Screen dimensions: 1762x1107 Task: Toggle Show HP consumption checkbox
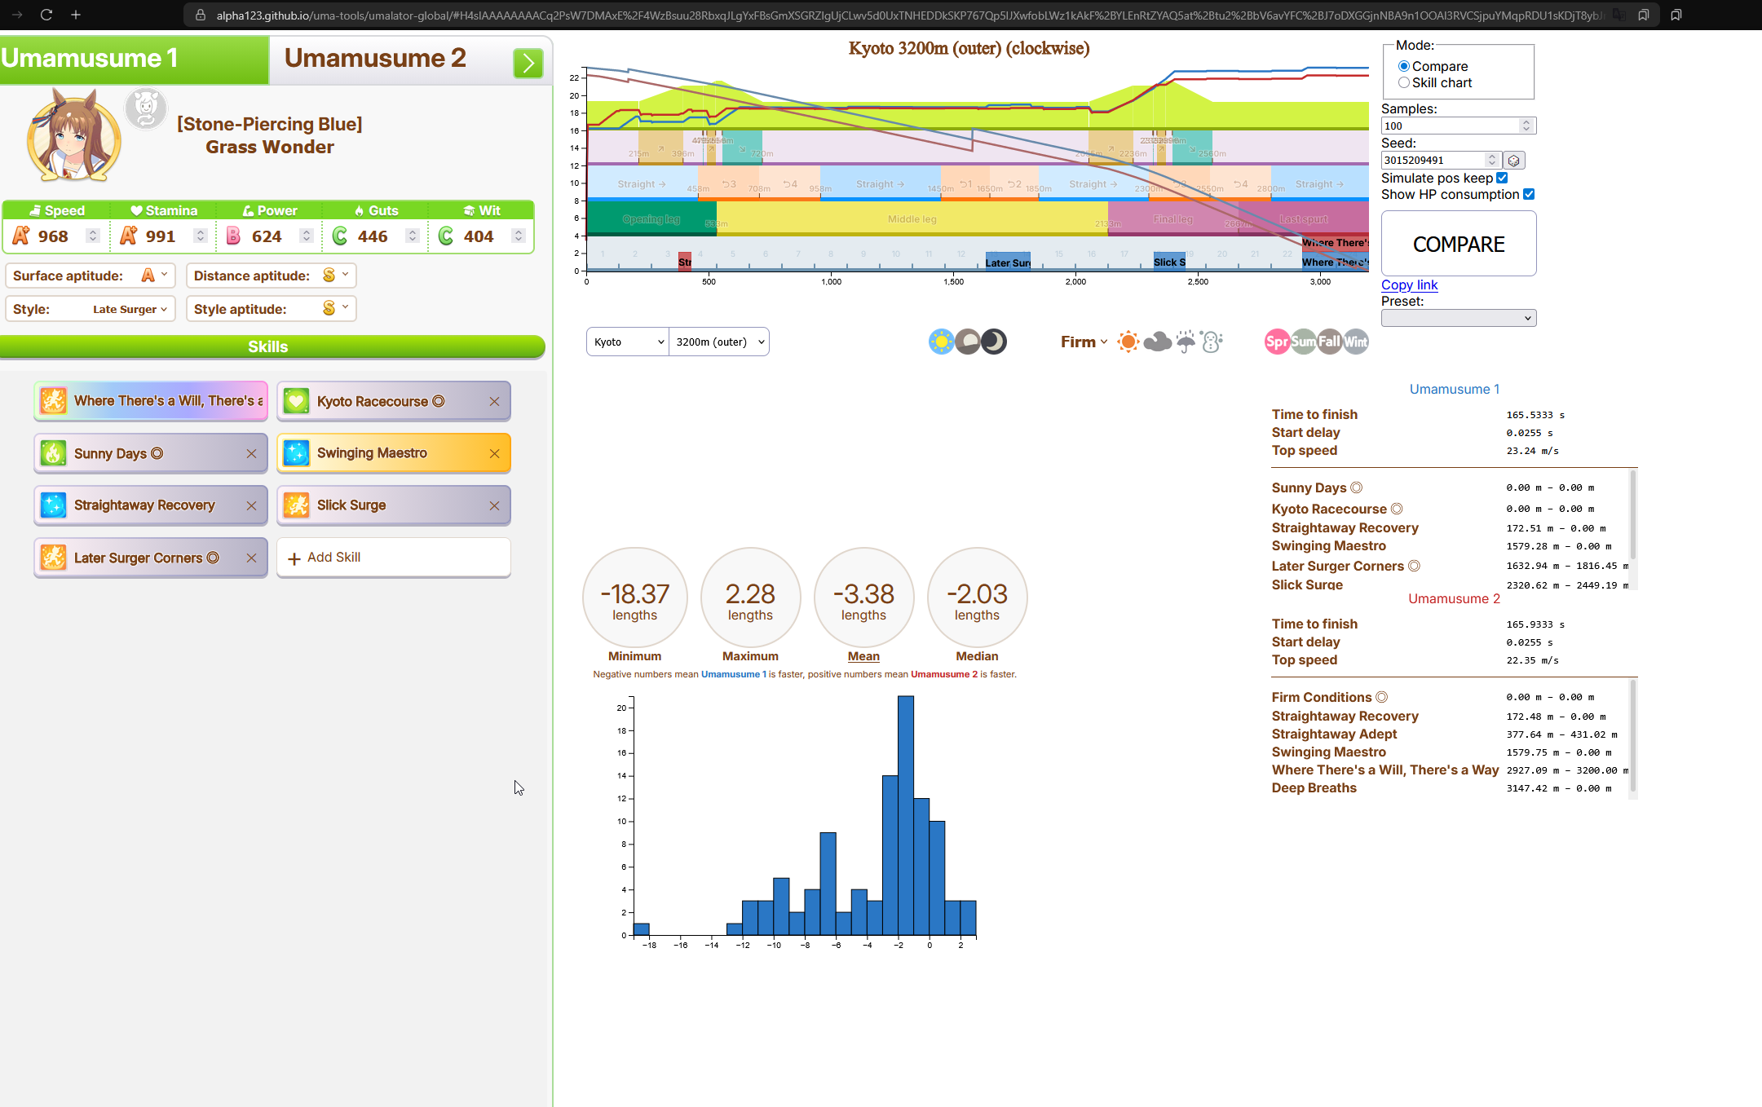coord(1529,194)
